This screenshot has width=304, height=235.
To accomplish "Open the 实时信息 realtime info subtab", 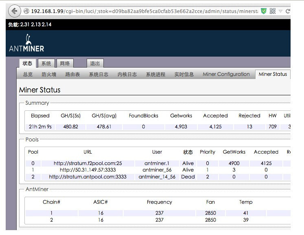I will click(184, 75).
